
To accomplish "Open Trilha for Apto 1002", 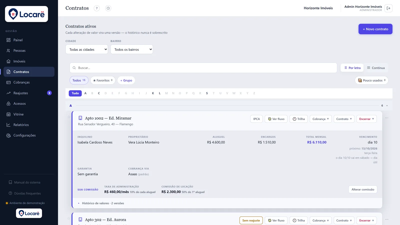I will pyautogui.click(x=299, y=119).
